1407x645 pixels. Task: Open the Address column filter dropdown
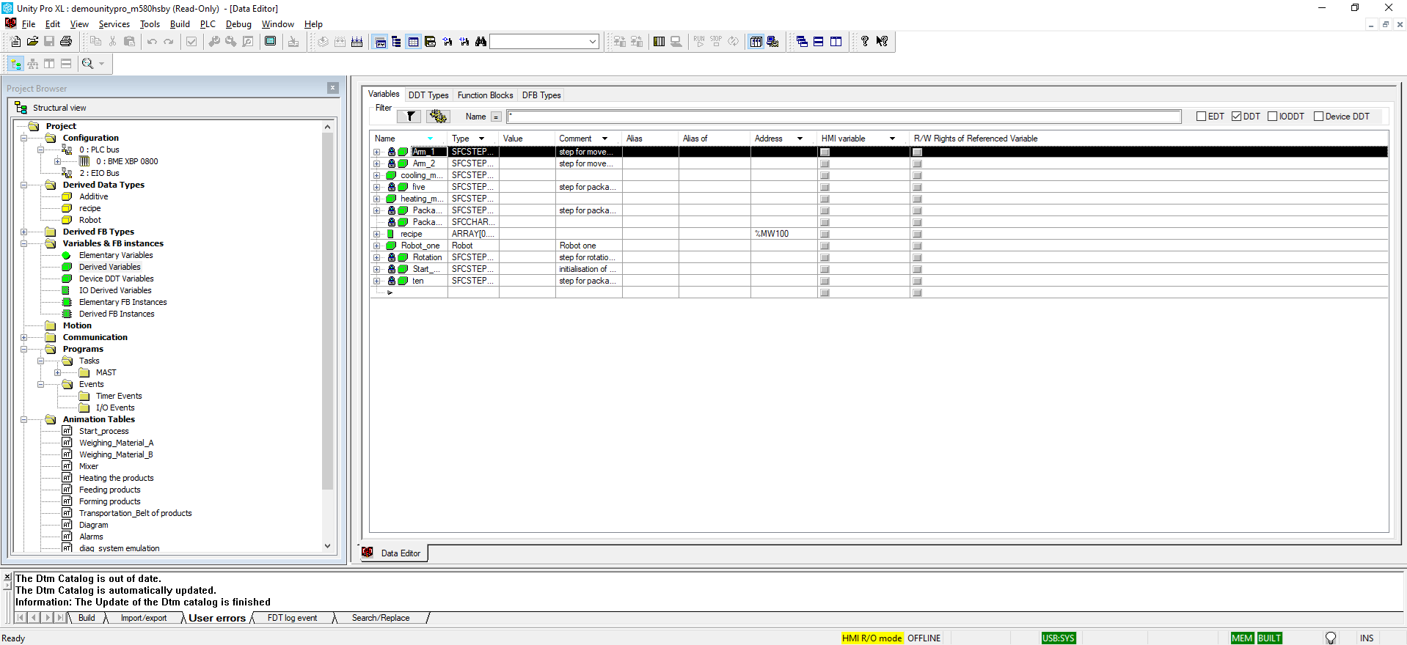[x=800, y=139]
